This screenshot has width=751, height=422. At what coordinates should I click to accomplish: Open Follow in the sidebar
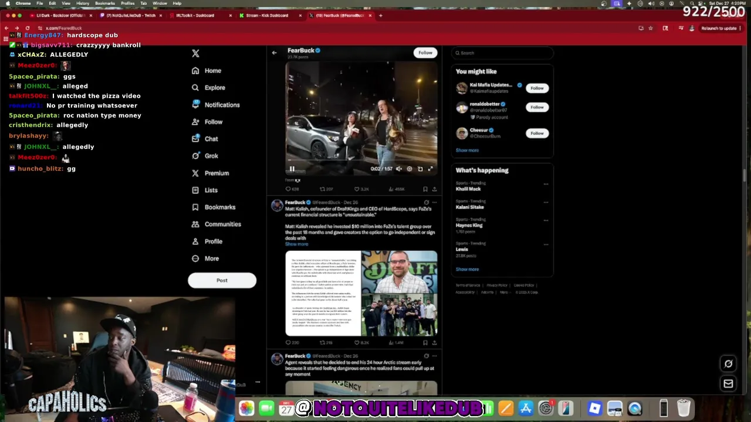[207, 121]
